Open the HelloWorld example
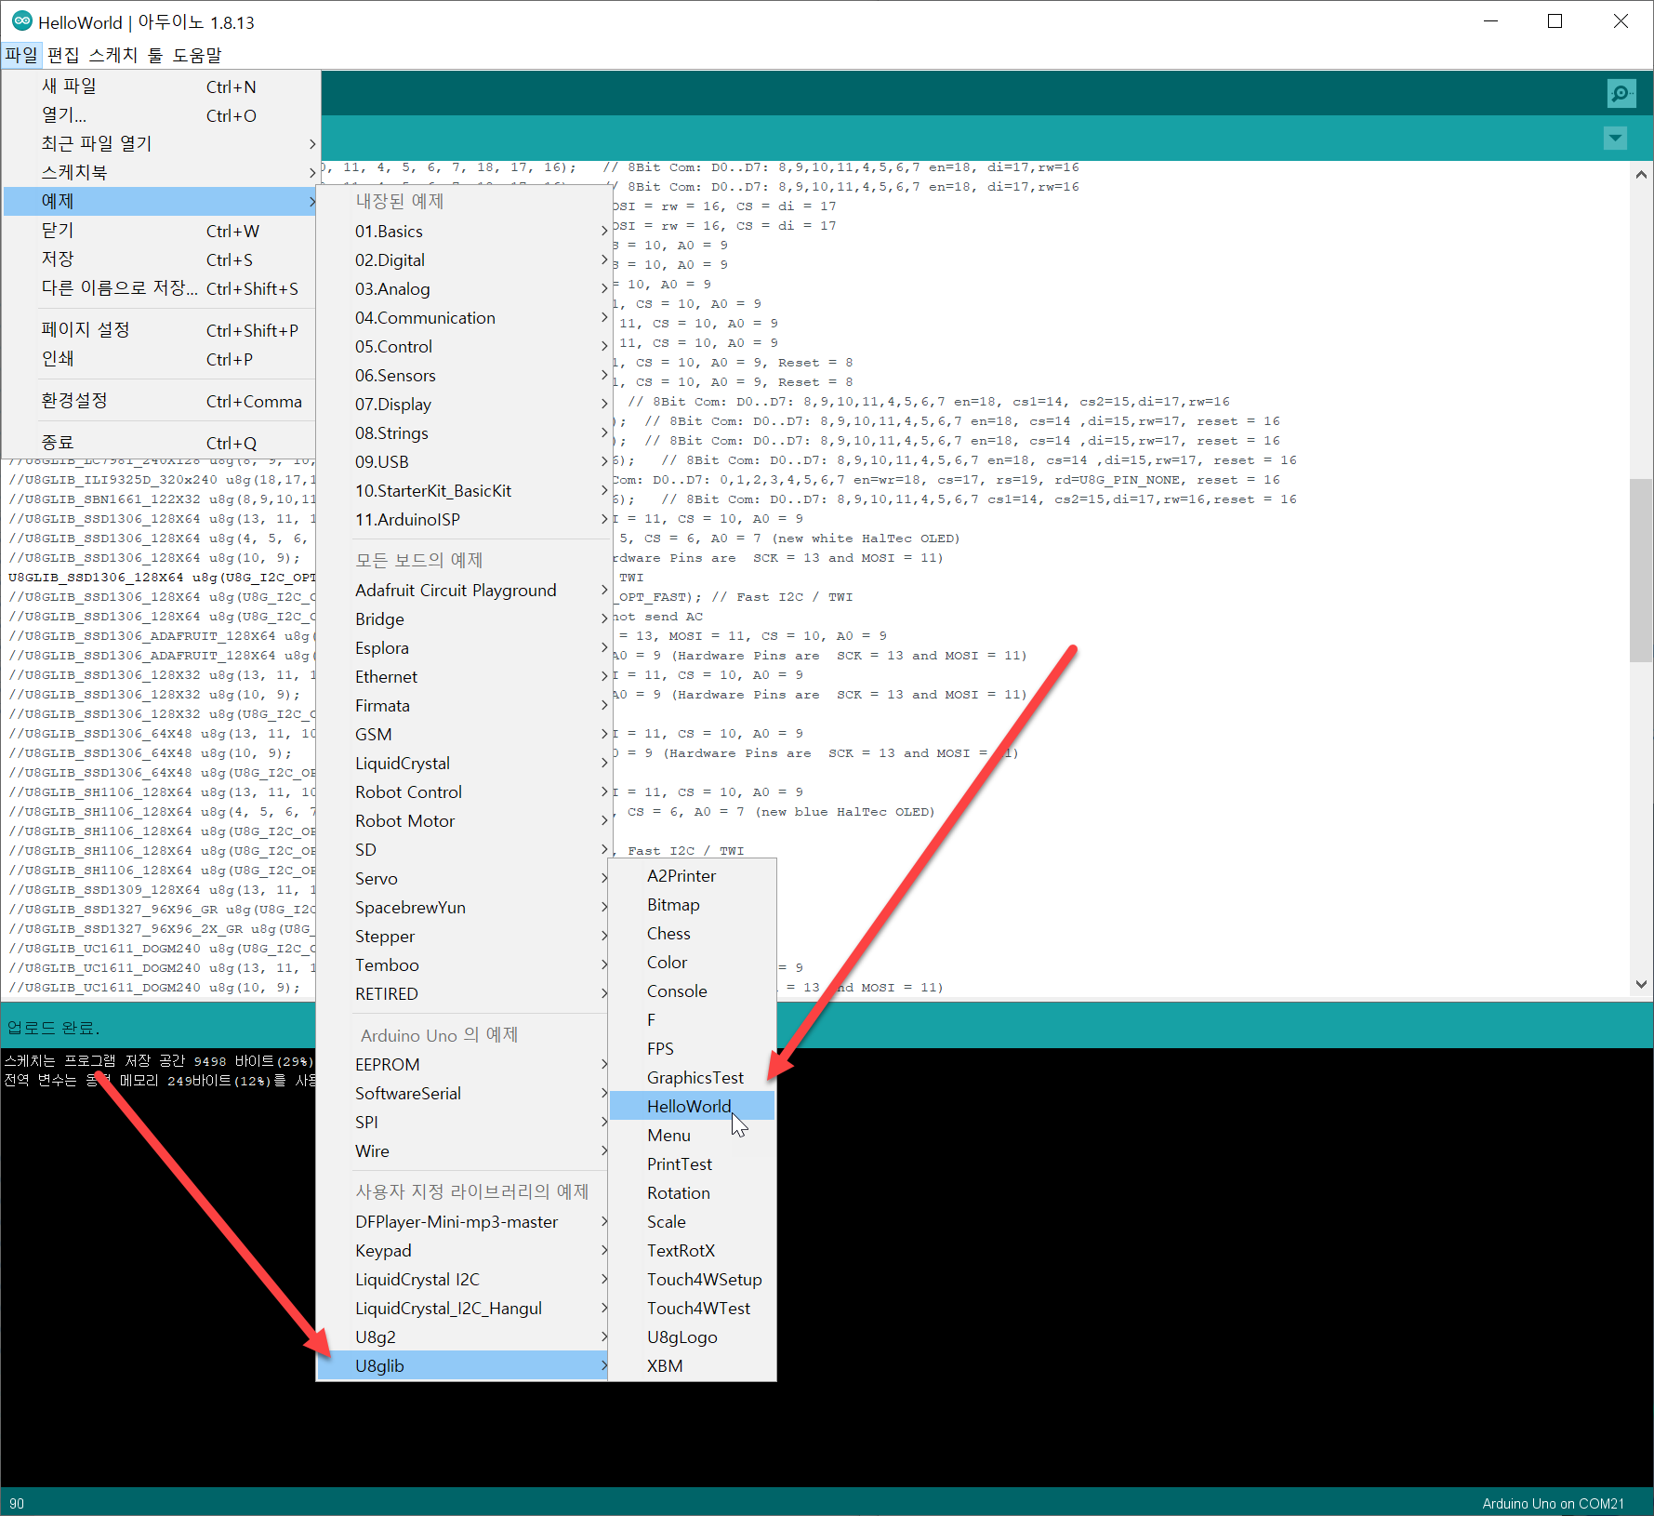 [x=692, y=1107]
